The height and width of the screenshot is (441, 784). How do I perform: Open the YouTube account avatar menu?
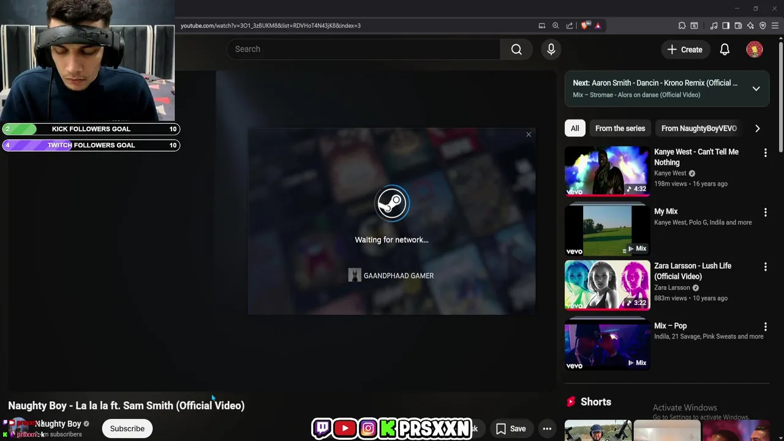[x=755, y=50]
